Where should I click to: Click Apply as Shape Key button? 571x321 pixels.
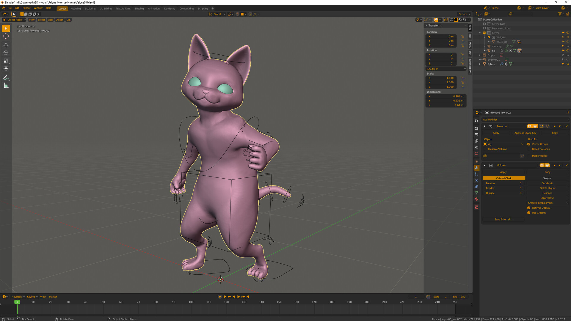coord(525,133)
